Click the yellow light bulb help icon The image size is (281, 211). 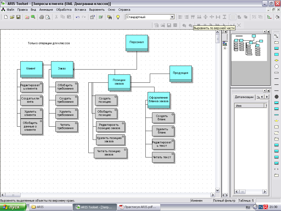coord(118,17)
